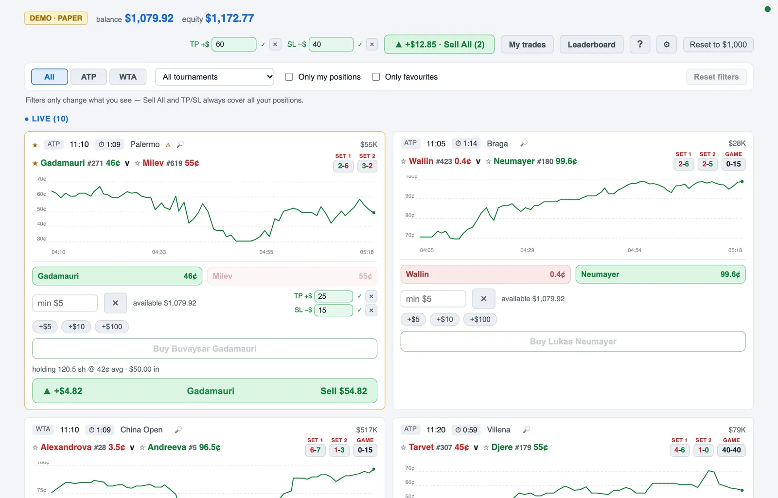
Task: Remove Palermo card TP value of 25
Action: (x=371, y=296)
